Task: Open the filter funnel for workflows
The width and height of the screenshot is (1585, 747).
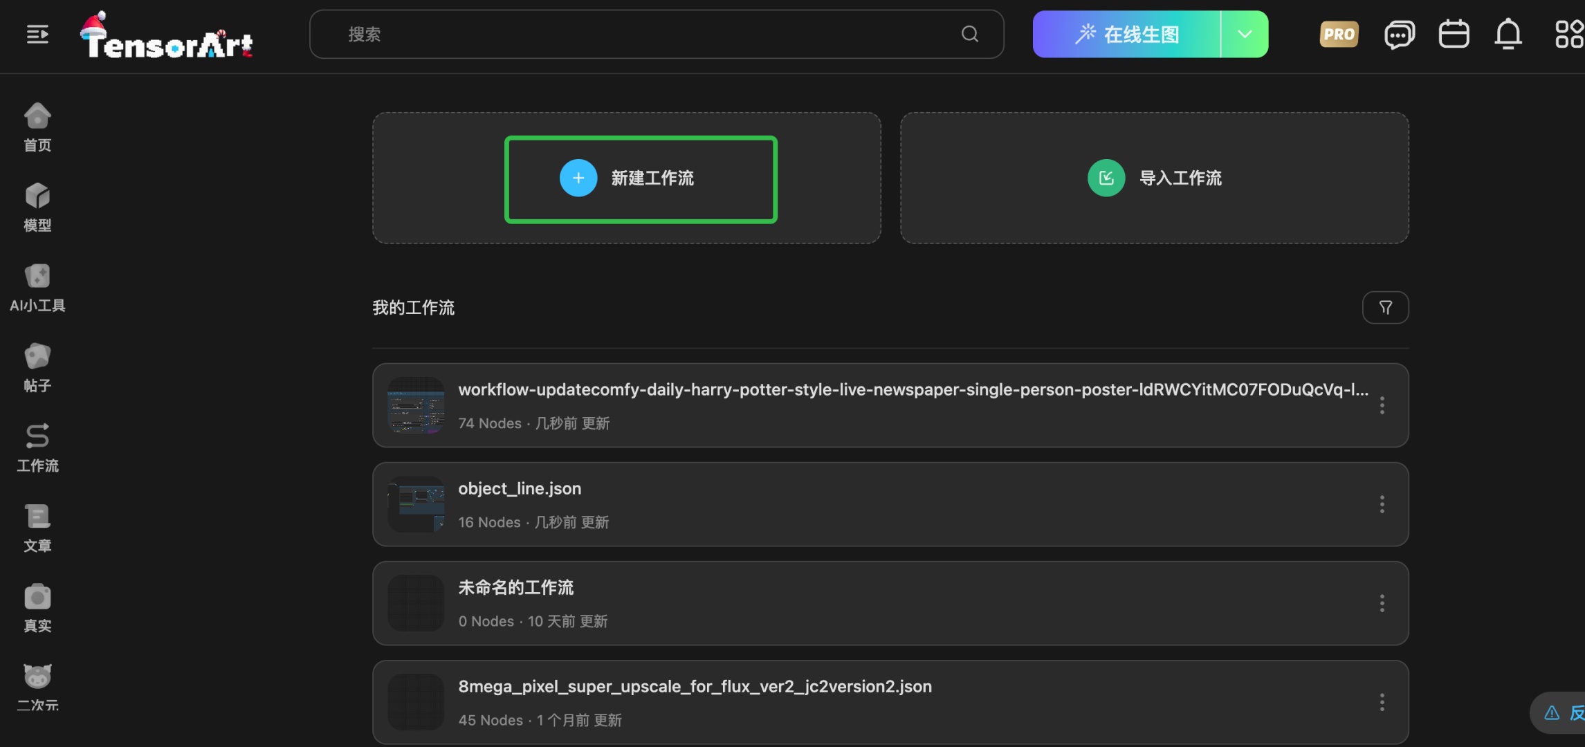Action: coord(1385,308)
